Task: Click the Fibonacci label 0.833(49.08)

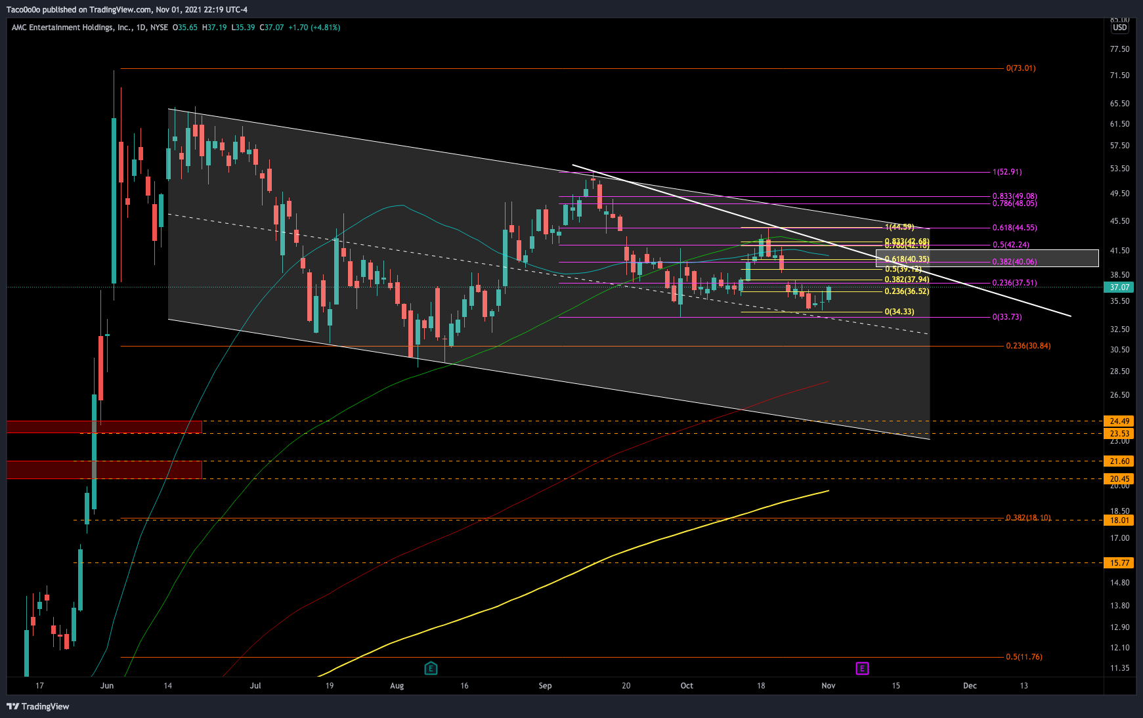Action: pos(1015,196)
